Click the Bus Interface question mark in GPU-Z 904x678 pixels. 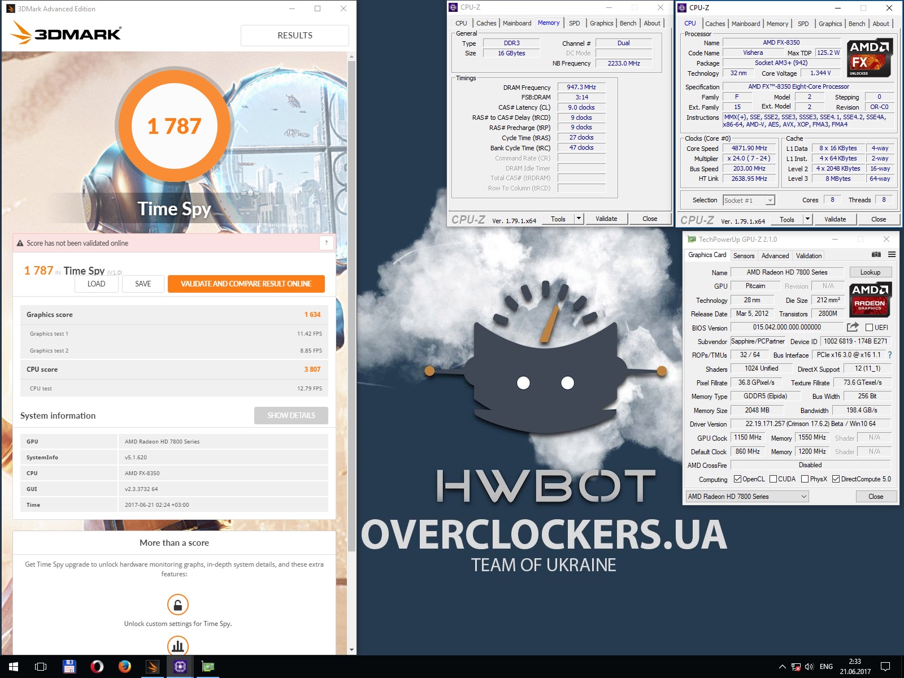click(x=890, y=355)
